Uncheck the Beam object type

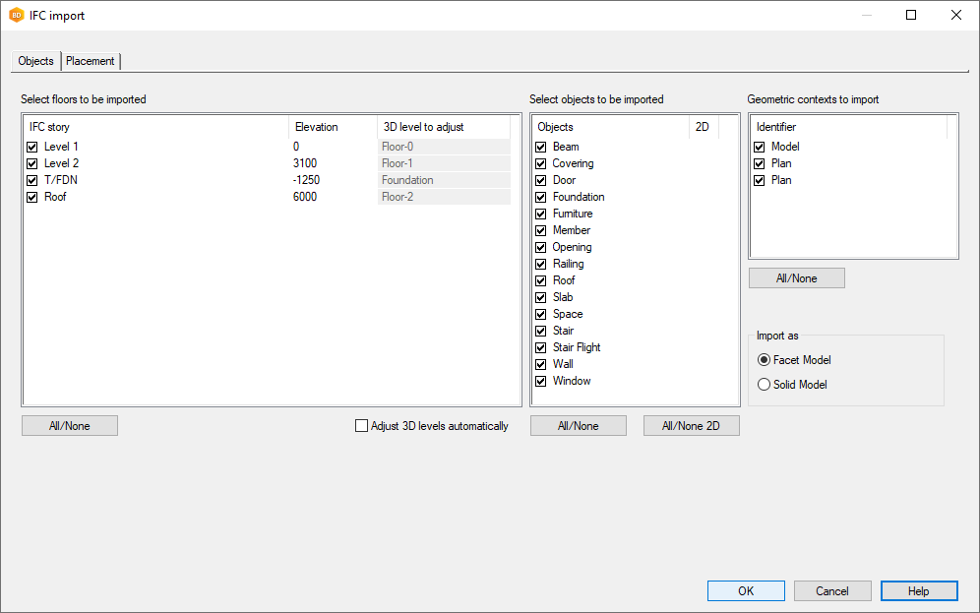(540, 147)
